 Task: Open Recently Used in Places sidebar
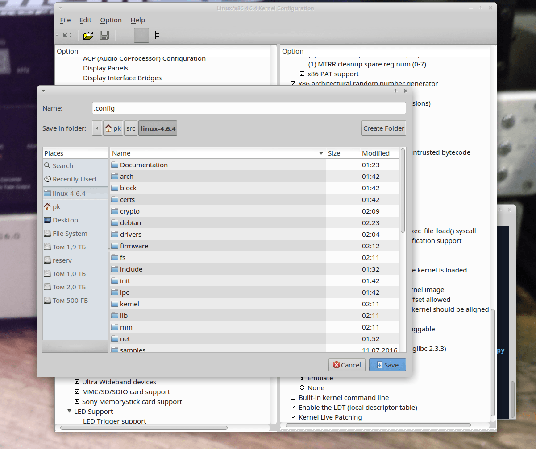tap(74, 179)
